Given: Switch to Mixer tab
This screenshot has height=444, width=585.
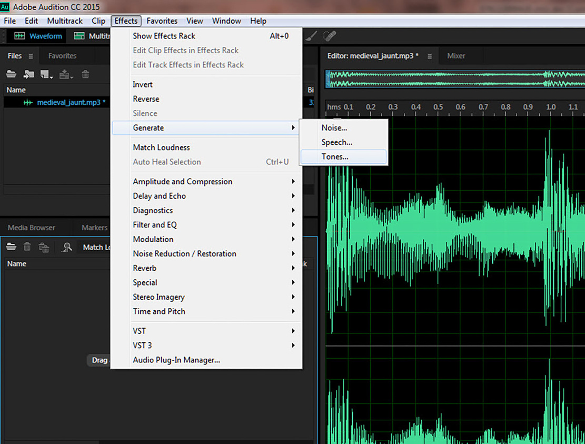Looking at the screenshot, I should point(456,56).
